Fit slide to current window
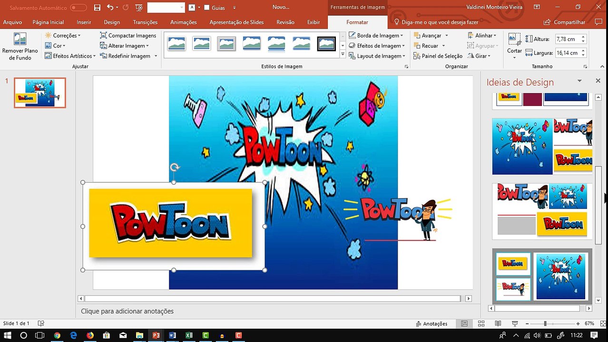 click(x=603, y=323)
